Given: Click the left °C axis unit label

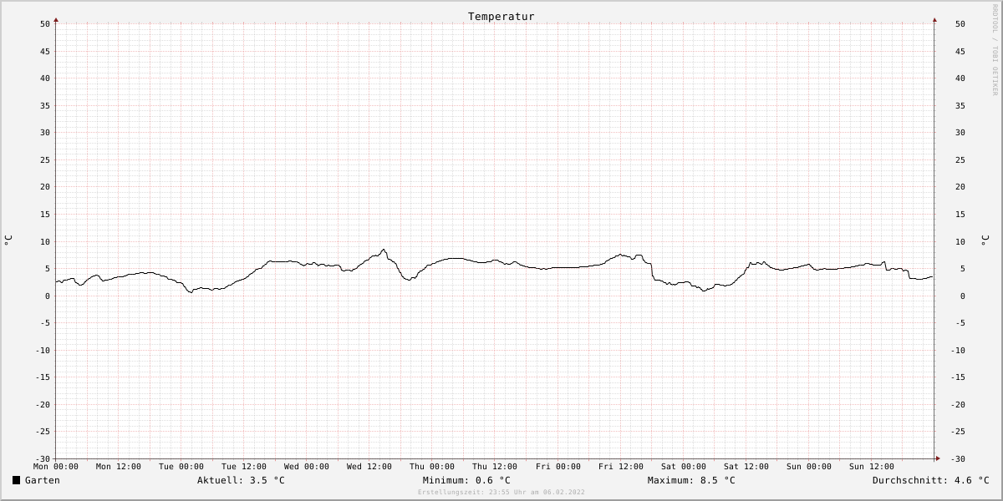Looking at the screenshot, I should [x=8, y=240].
